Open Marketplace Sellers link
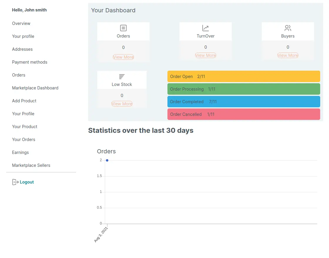Screen dimensions: 329x258 tap(31, 165)
